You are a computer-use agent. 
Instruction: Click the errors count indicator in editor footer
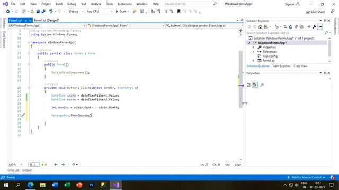[34, 165]
